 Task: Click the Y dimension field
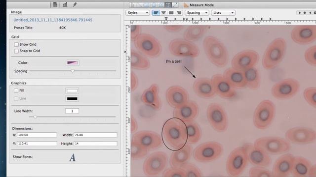point(37,144)
